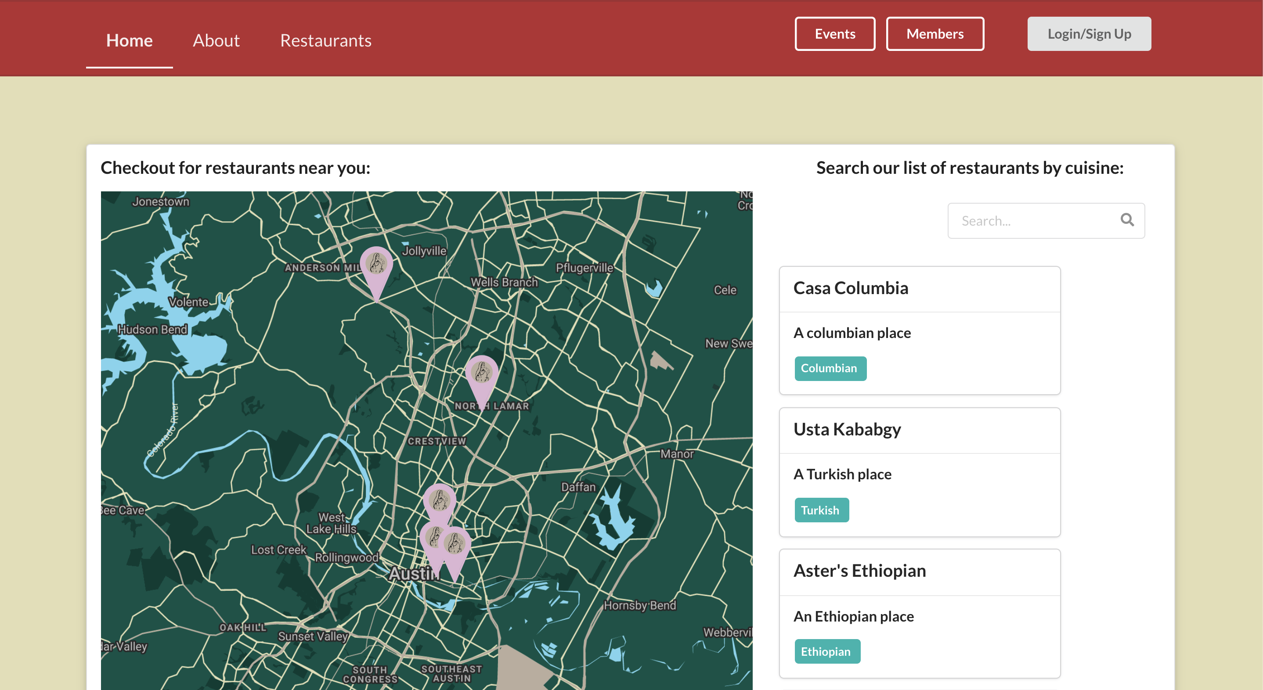
Task: Click the Ethiopian tag on Aster's Ethiopian
Action: (826, 652)
